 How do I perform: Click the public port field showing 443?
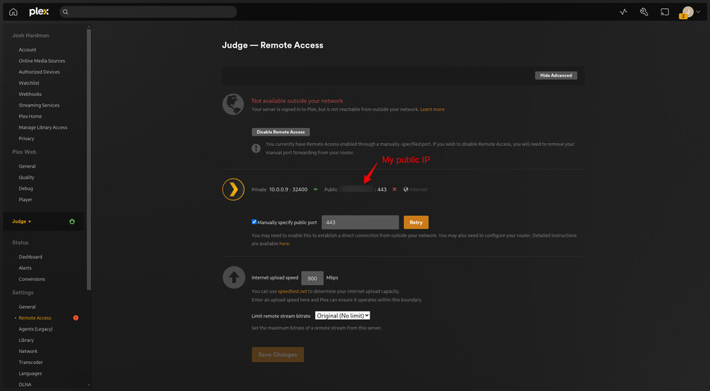(x=360, y=222)
